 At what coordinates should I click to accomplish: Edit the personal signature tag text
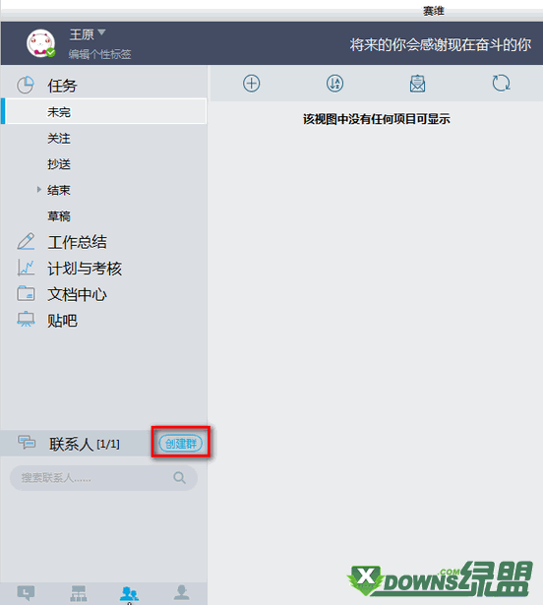[100, 54]
